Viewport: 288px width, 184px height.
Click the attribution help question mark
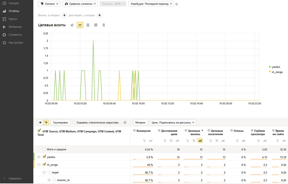pos(177,4)
